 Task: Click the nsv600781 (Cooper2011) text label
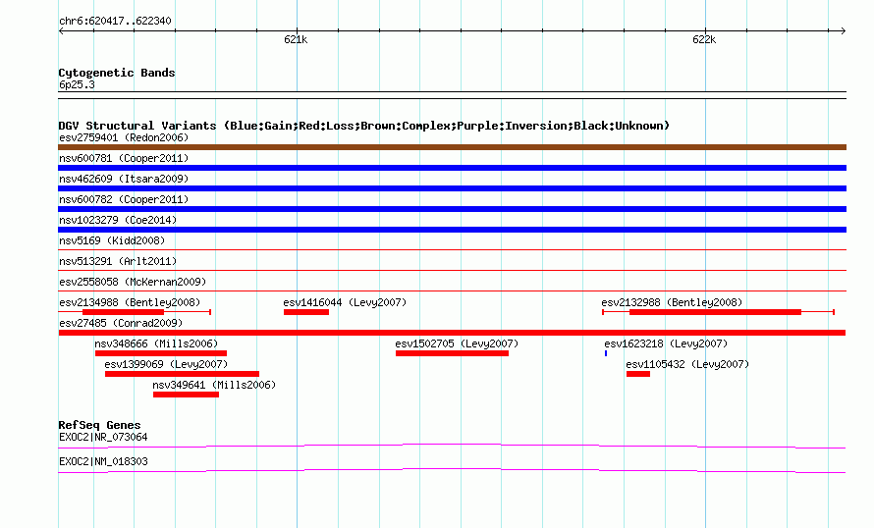click(x=124, y=158)
